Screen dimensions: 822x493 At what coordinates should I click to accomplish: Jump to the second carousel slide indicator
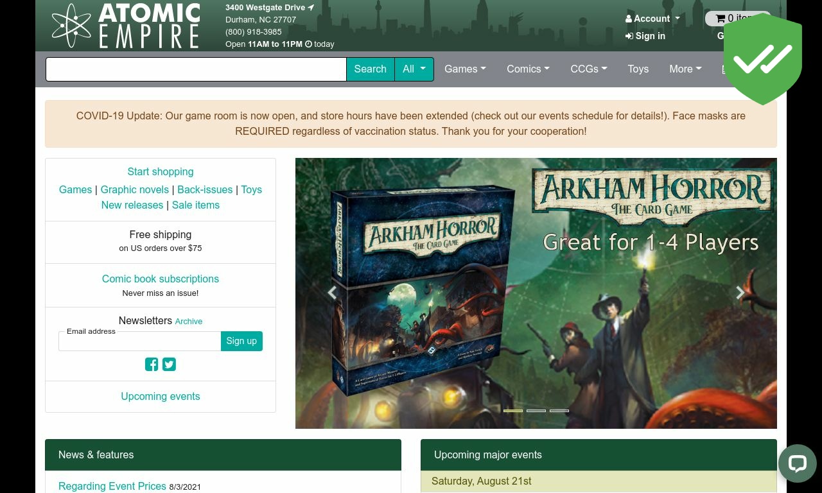coord(536,411)
